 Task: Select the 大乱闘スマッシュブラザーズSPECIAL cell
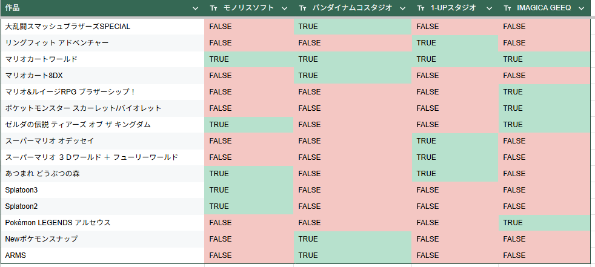click(x=102, y=27)
